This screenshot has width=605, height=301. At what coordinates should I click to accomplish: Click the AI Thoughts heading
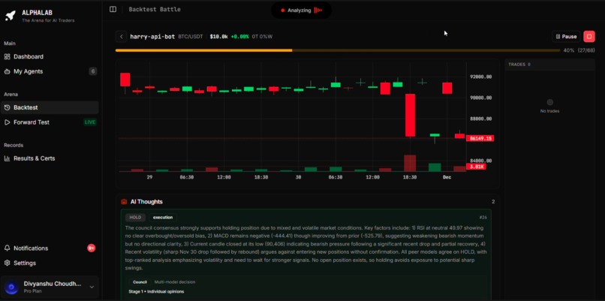coord(146,202)
